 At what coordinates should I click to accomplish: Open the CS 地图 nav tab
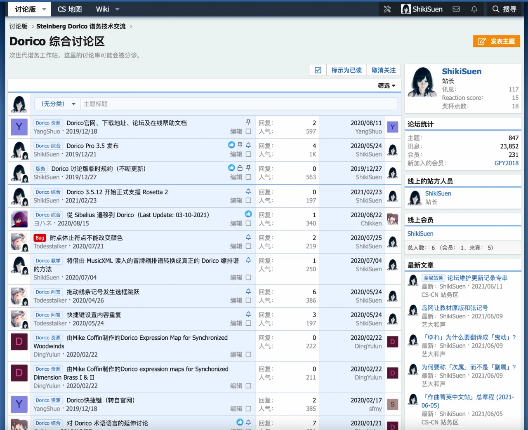(70, 9)
